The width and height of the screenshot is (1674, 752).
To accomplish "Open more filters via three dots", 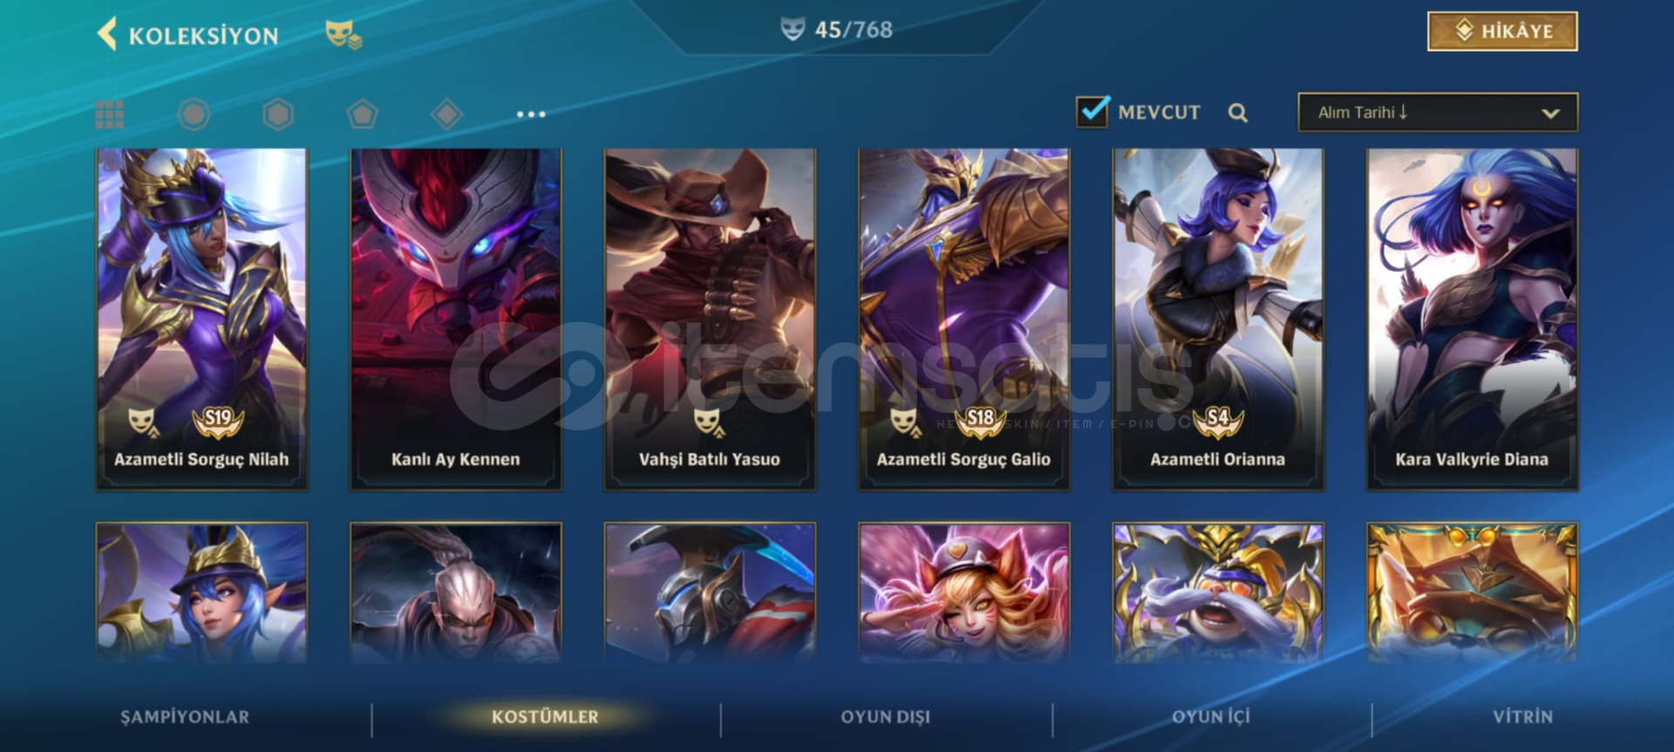I will pyautogui.click(x=531, y=114).
